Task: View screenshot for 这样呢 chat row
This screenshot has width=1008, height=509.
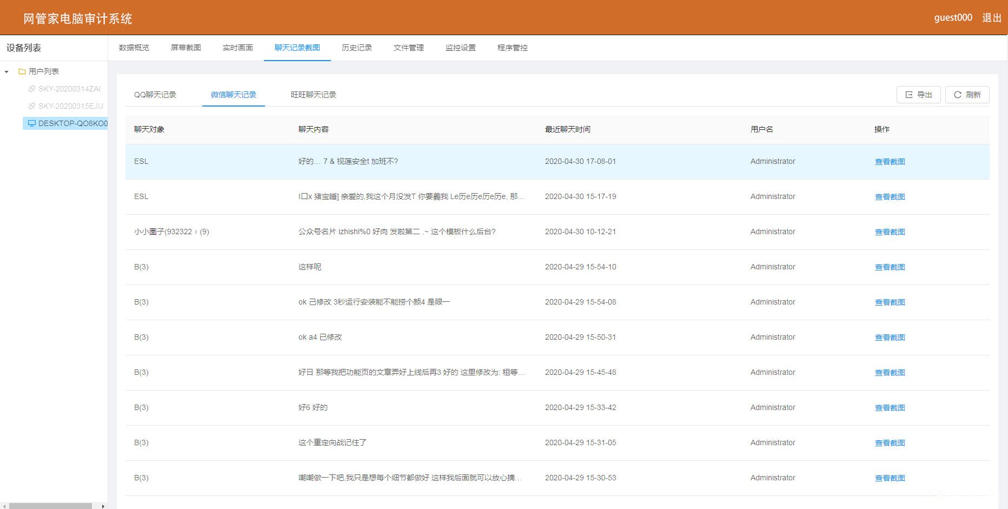Action: (890, 267)
